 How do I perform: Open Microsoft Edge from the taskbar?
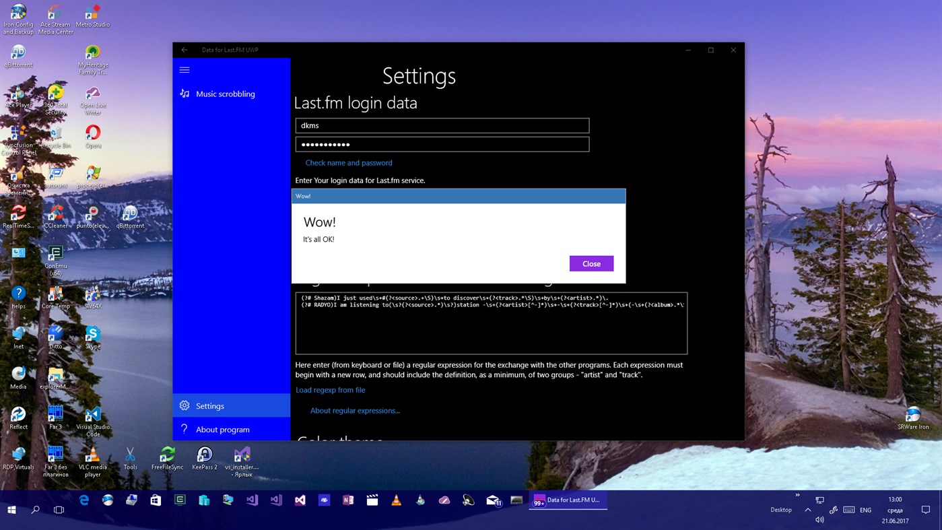[83, 500]
